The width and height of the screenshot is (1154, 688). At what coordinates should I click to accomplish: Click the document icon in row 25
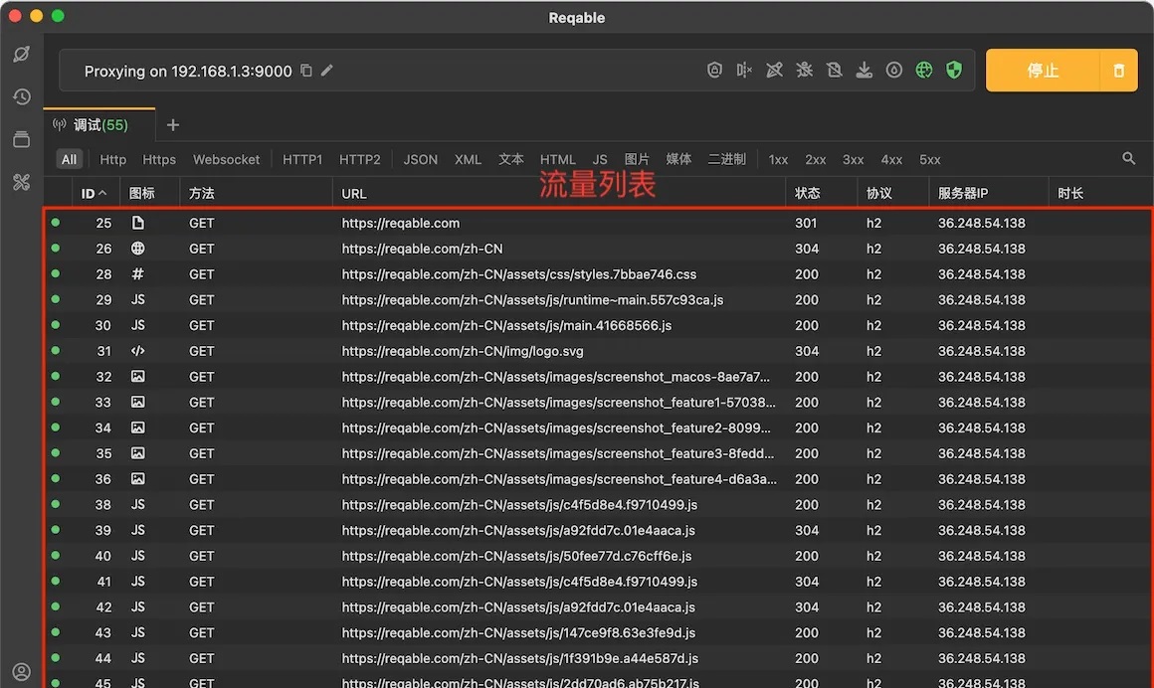tap(137, 223)
